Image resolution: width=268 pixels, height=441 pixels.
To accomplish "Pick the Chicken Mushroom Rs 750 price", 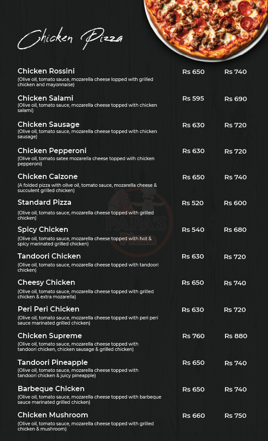I will pyautogui.click(x=236, y=416).
